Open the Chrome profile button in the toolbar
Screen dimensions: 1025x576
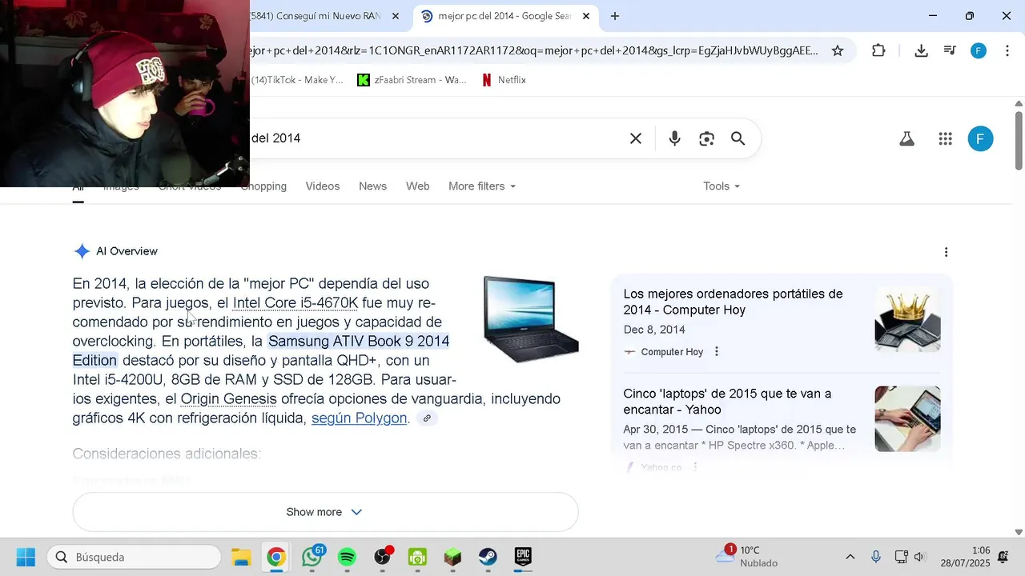(979, 50)
